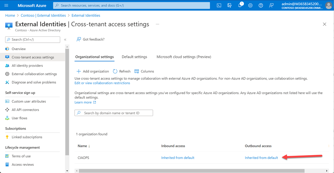Open All identity providers in sidebar
Image resolution: width=334 pixels, height=173 pixels.
point(27,65)
